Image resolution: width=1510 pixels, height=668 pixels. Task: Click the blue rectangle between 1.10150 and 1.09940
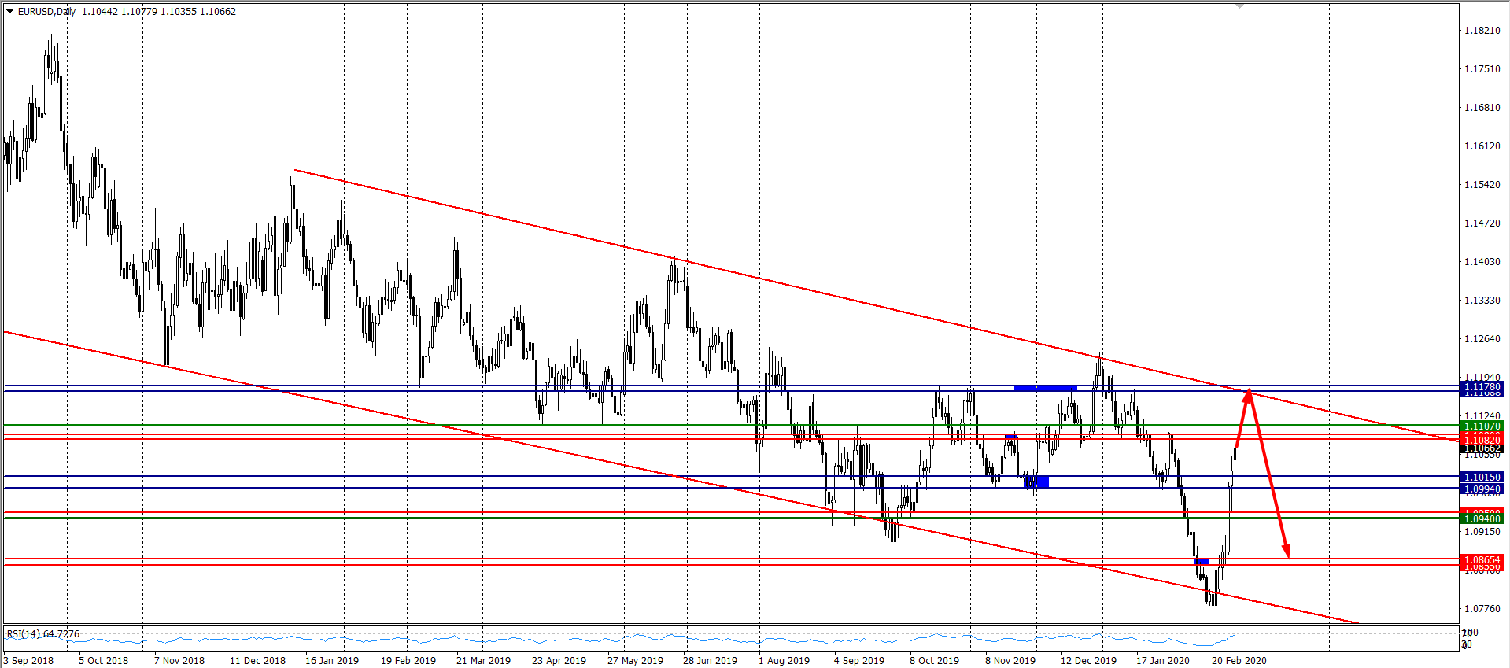[x=1036, y=482]
